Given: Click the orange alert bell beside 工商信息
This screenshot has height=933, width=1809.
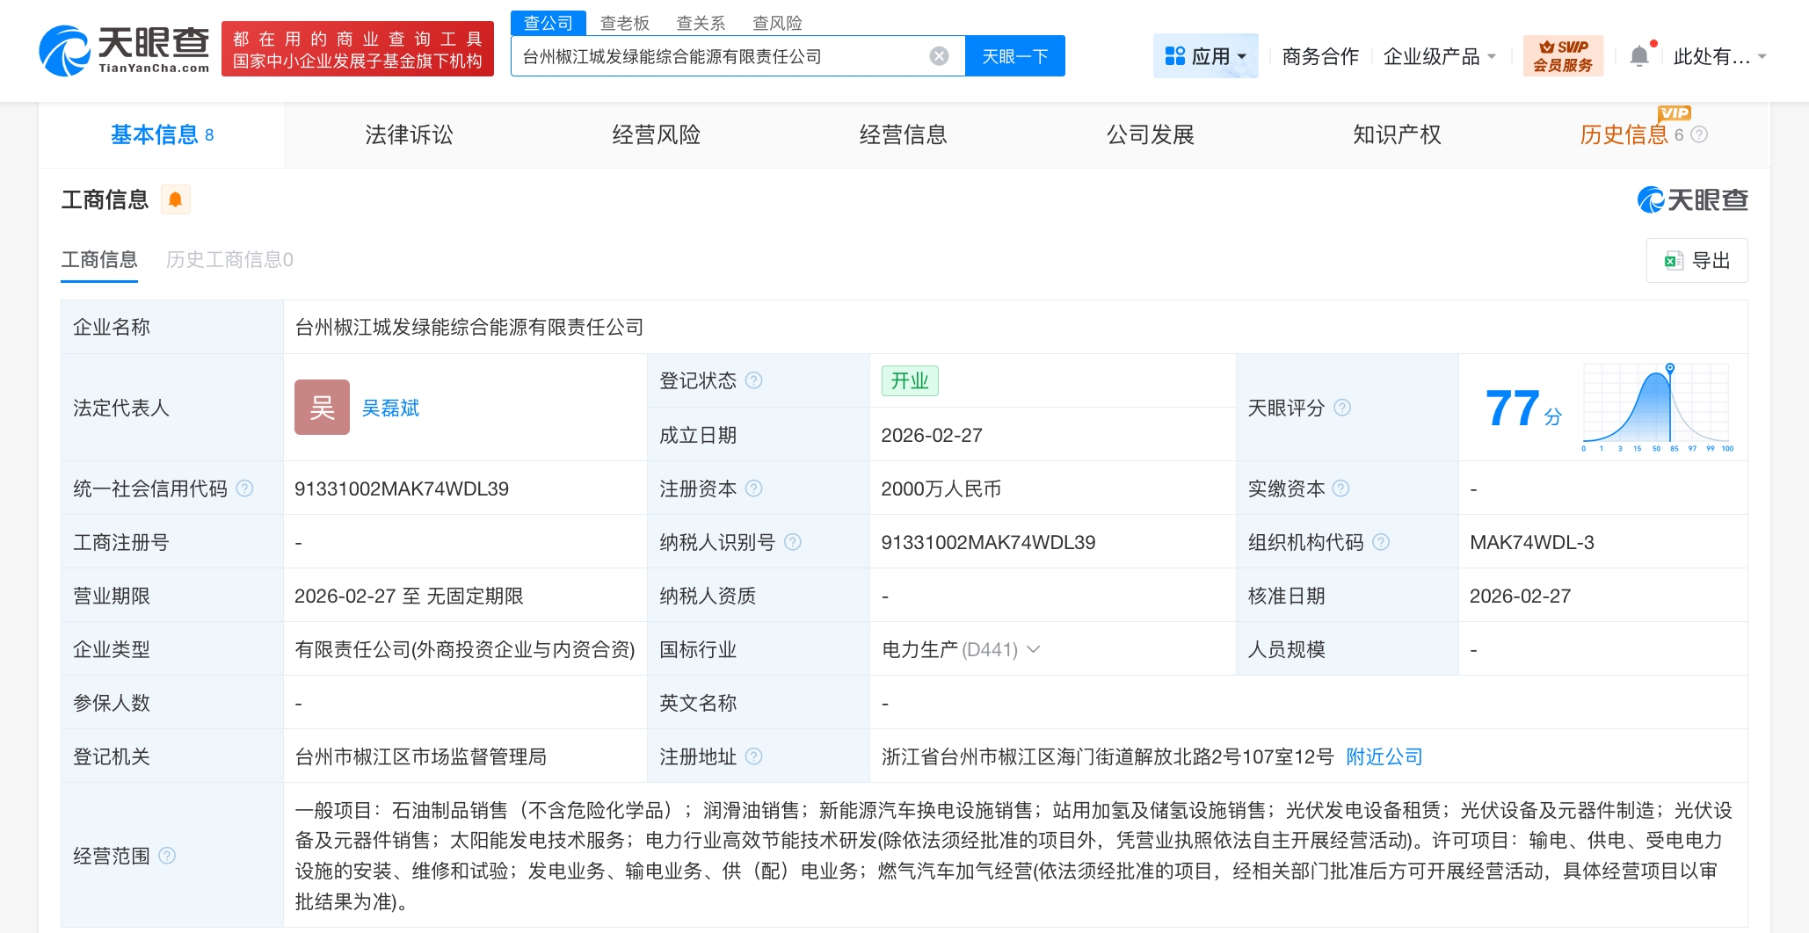Looking at the screenshot, I should click(x=175, y=200).
